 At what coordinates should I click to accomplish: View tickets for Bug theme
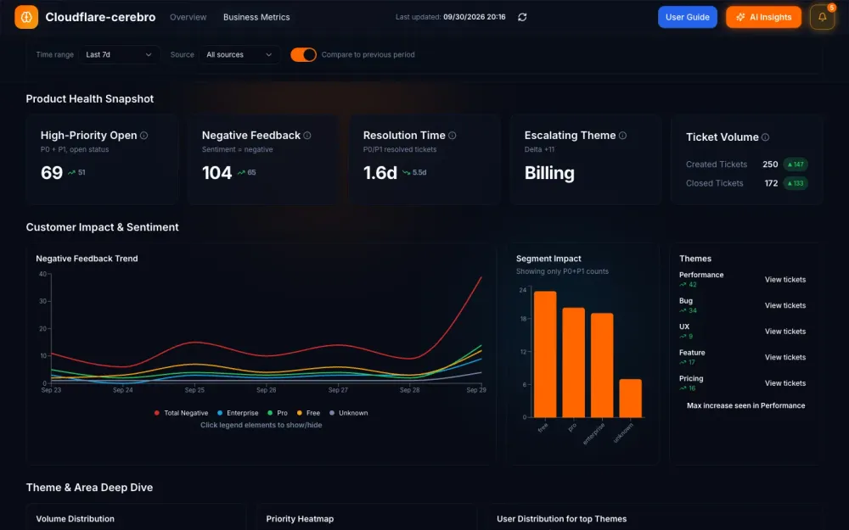pos(785,305)
